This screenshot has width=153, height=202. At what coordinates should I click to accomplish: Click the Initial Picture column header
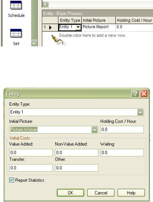(98, 20)
